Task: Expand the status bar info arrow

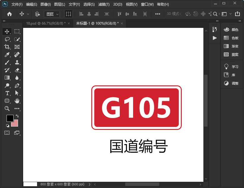Action: (x=90, y=184)
